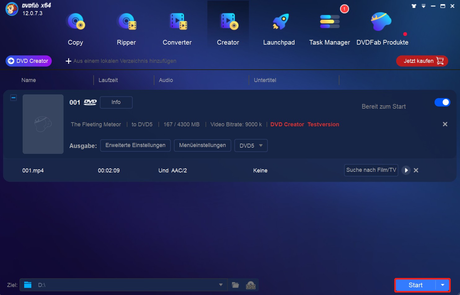This screenshot has width=460, height=295.
Task: Maximize the DVDFab window
Action: pyautogui.click(x=443, y=6)
